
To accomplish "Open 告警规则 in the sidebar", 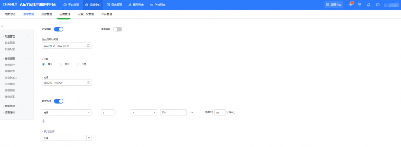I will (10, 84).
